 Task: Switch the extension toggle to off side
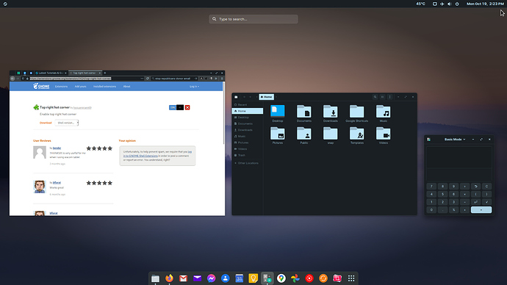click(180, 107)
